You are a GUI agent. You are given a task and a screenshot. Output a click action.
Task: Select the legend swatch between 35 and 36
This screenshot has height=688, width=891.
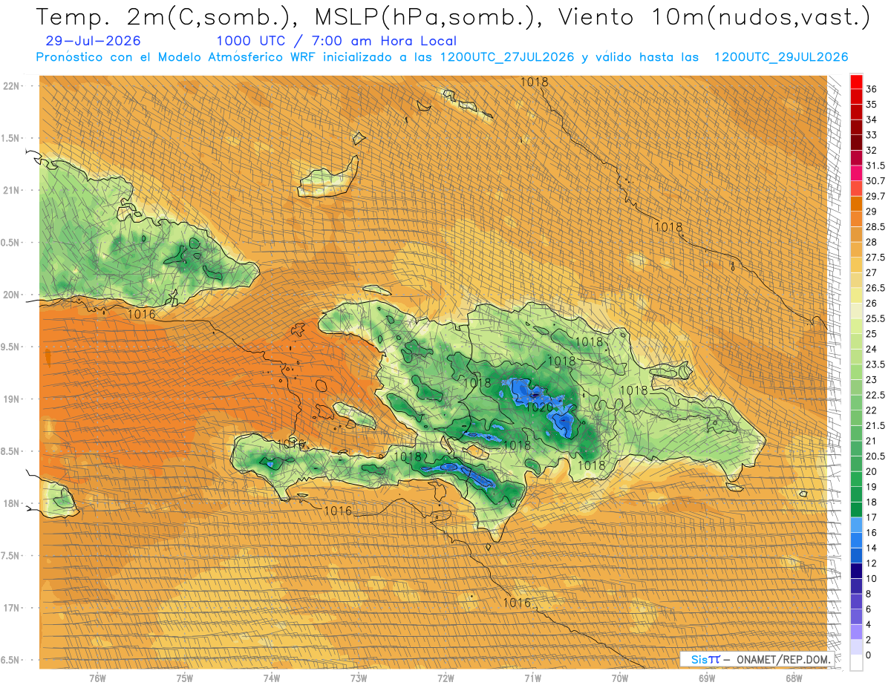point(857,97)
